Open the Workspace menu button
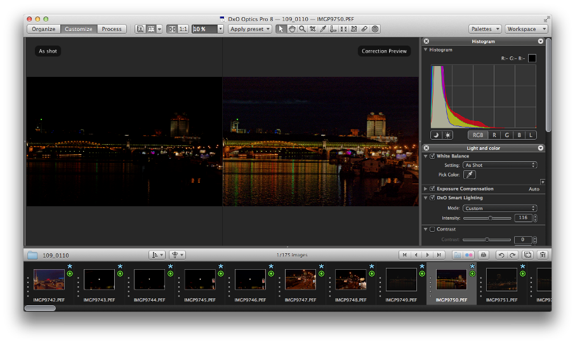Screen dimensions: 575x344 [525, 29]
